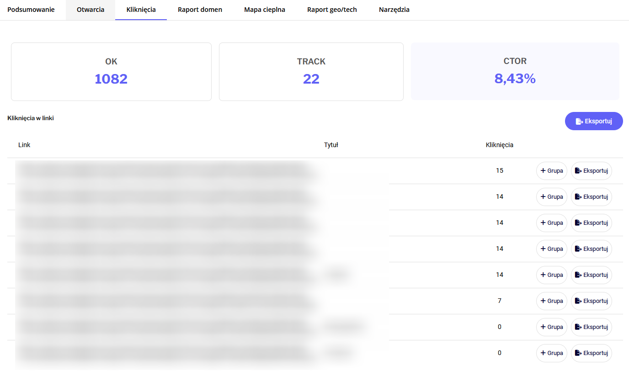Click the Kliknięcia column header

[499, 145]
